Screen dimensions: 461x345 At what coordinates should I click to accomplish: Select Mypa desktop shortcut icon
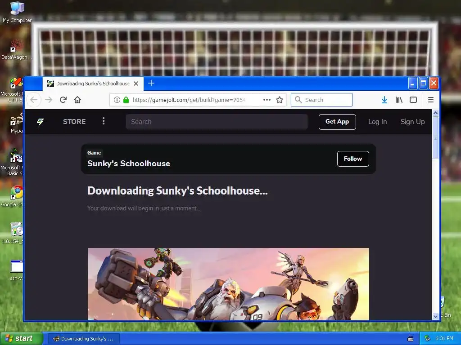tap(16, 123)
